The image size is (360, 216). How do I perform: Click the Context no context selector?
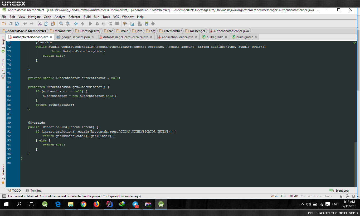pos(317,196)
